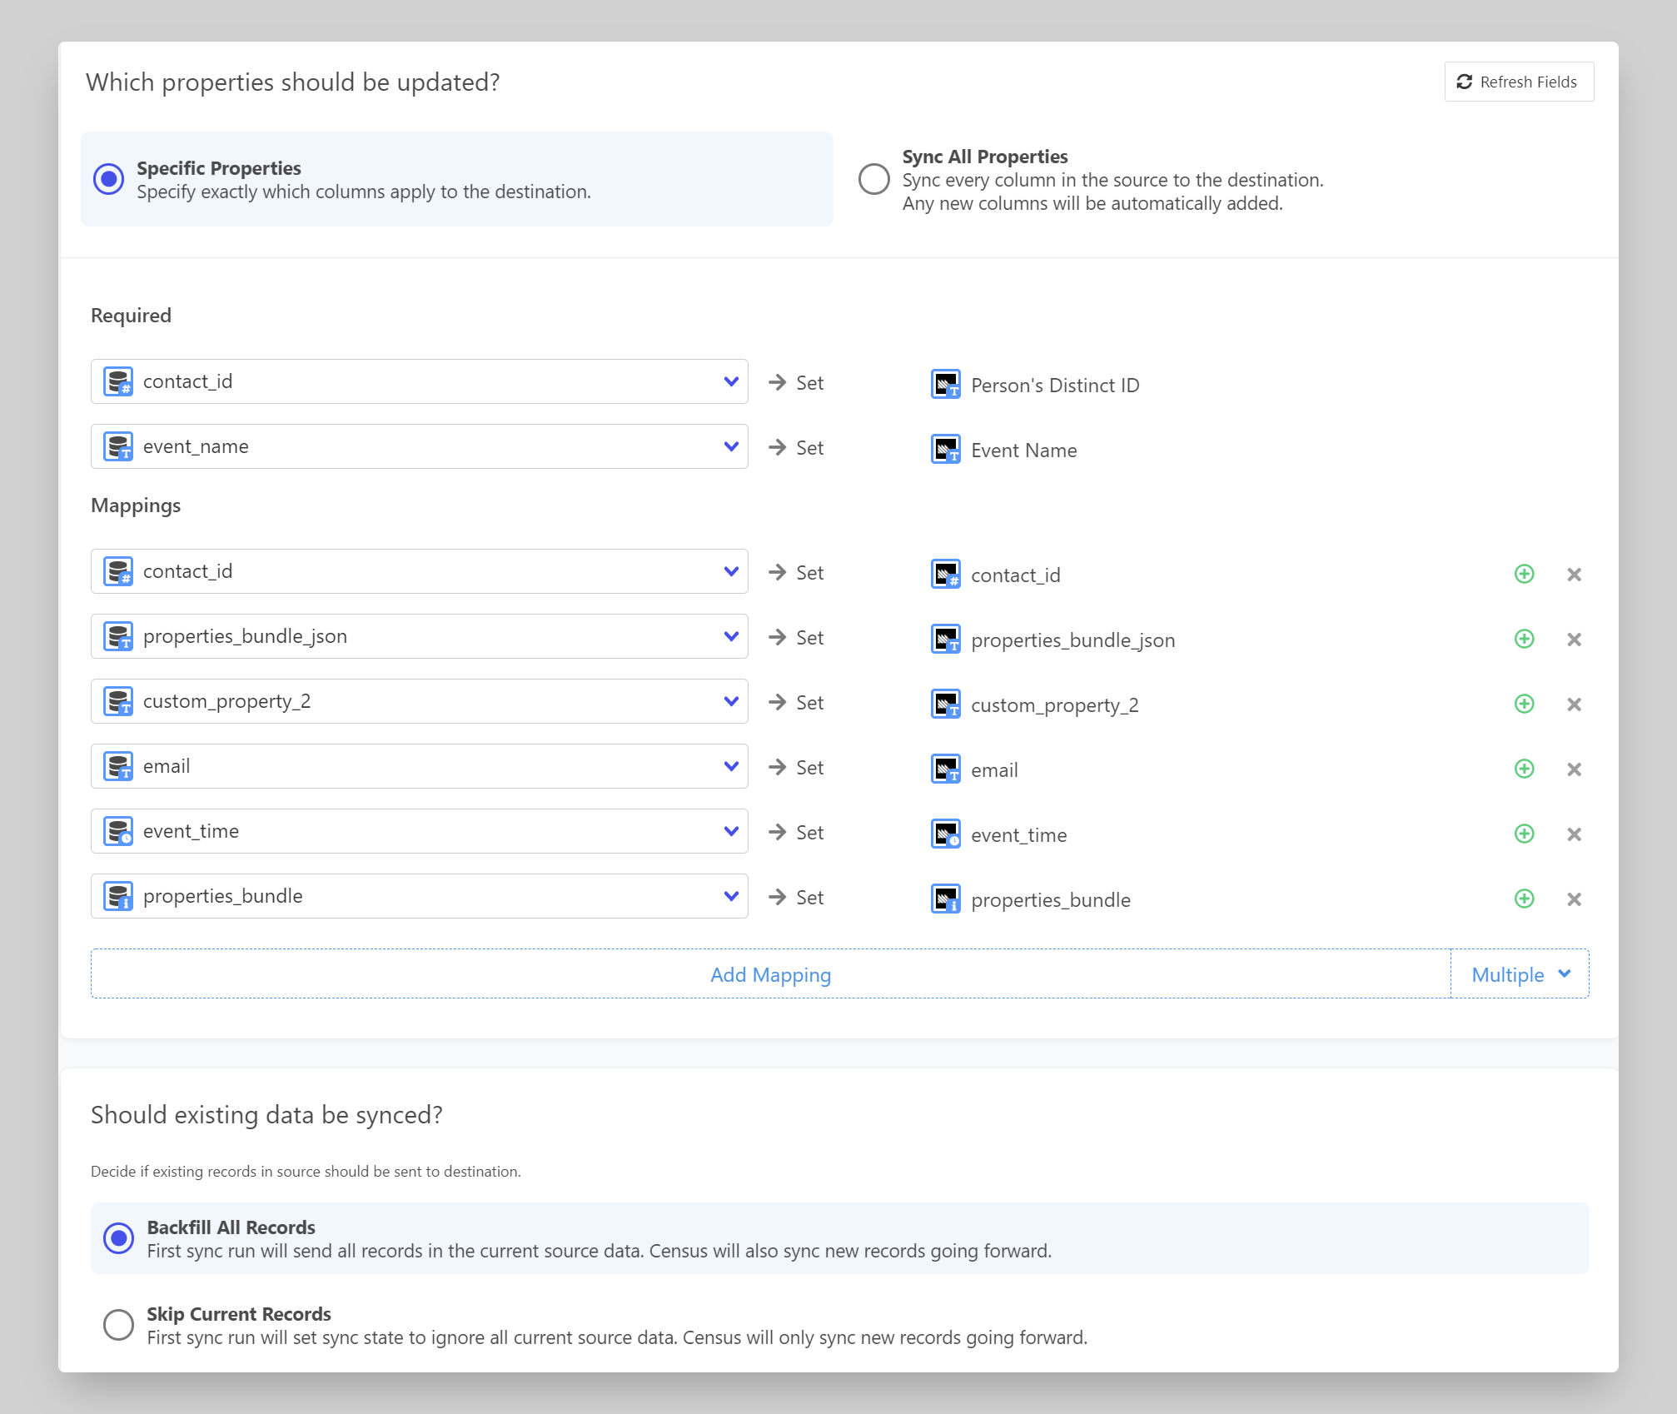Expand the Multiple dropdown next to Add Mapping

tap(1520, 974)
